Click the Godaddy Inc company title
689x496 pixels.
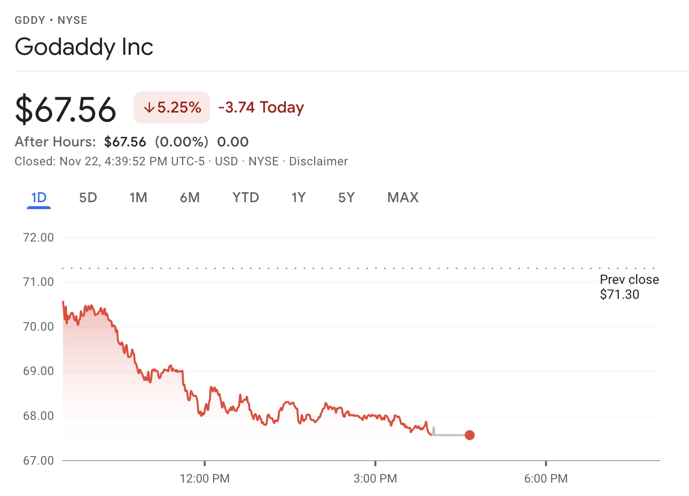coord(84,47)
